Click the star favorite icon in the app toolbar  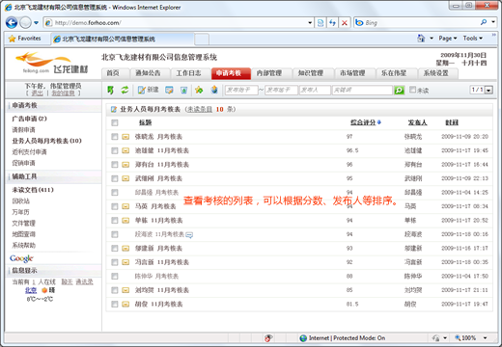click(199, 90)
